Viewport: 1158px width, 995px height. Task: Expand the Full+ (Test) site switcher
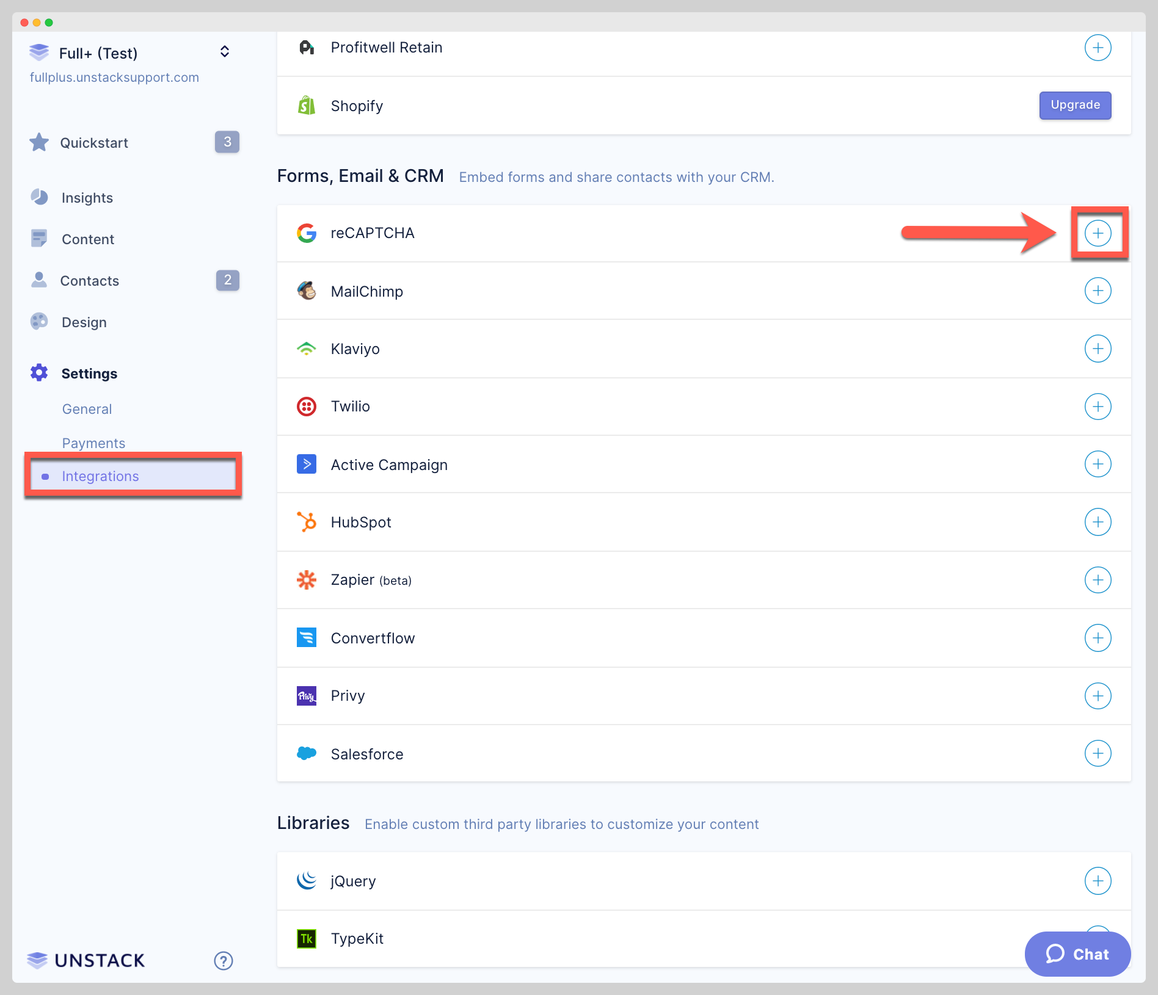225,52
